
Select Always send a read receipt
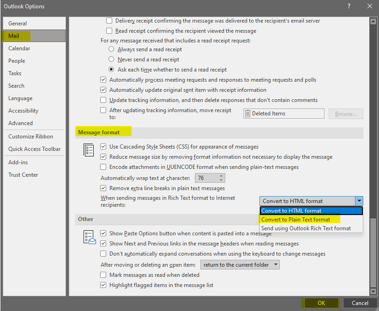111,49
